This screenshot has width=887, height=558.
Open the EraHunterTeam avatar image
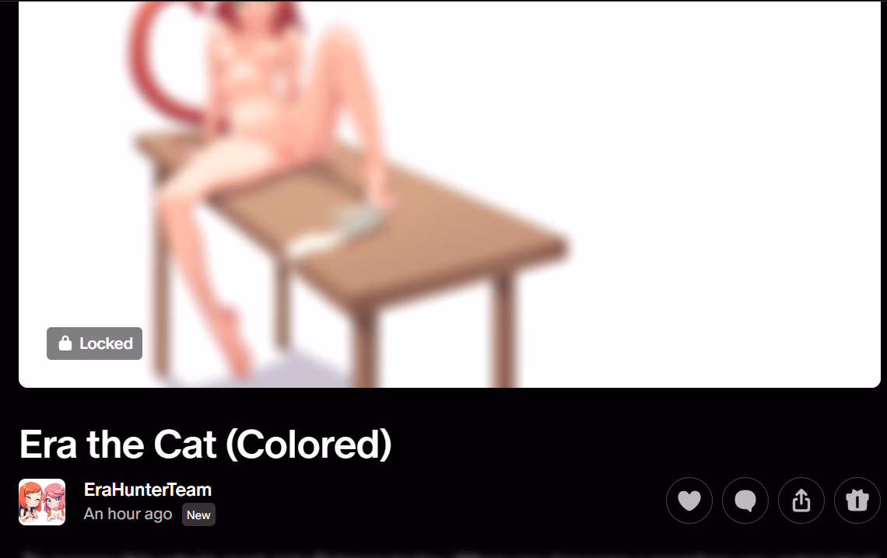42,502
